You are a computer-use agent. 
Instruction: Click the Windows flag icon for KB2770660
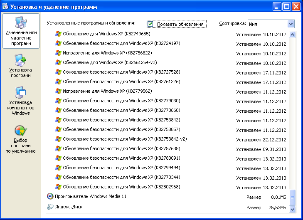pos(58,110)
